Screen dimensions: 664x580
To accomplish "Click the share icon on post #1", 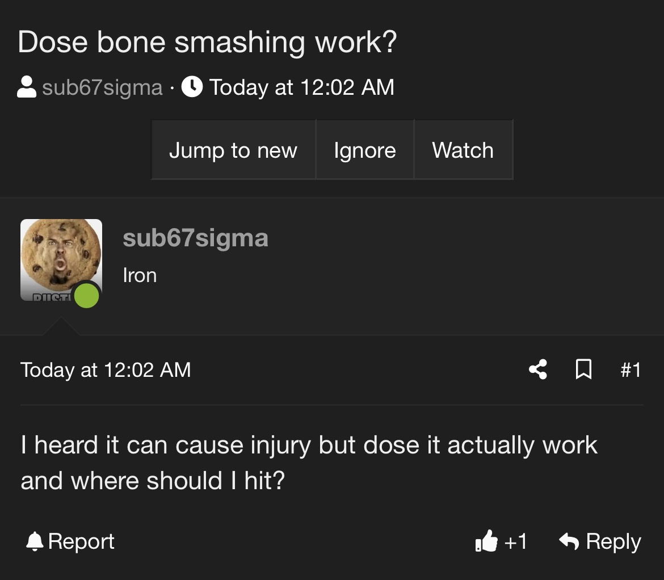I will [x=538, y=369].
